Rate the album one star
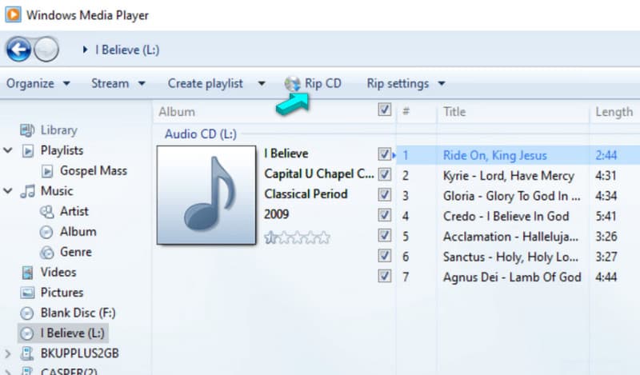The image size is (640, 375). pos(270,237)
